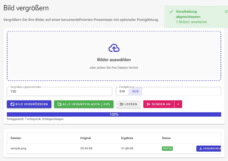
Task: Start BILD VERGRÖSSERN
Action: 29,104
